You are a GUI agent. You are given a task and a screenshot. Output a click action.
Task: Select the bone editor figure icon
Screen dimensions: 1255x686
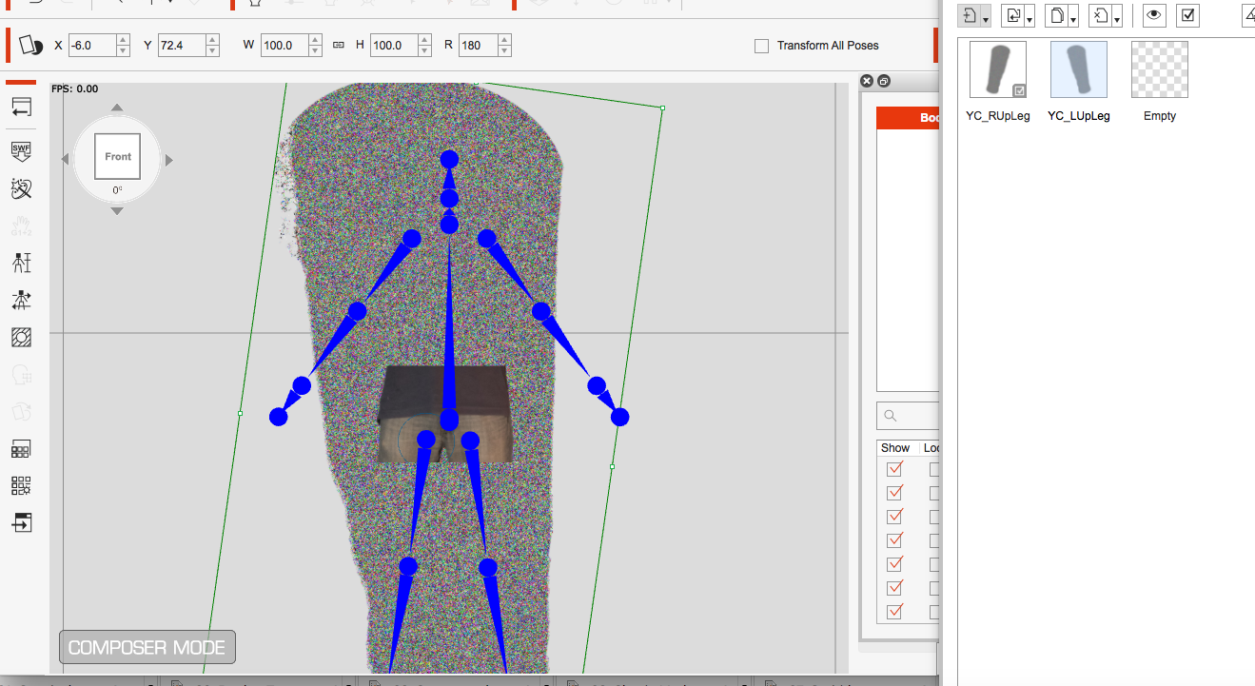(21, 263)
